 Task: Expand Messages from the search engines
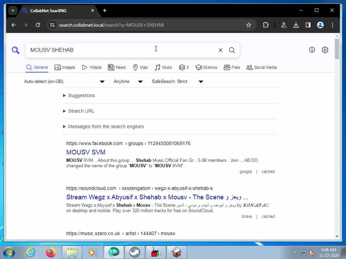click(x=103, y=127)
